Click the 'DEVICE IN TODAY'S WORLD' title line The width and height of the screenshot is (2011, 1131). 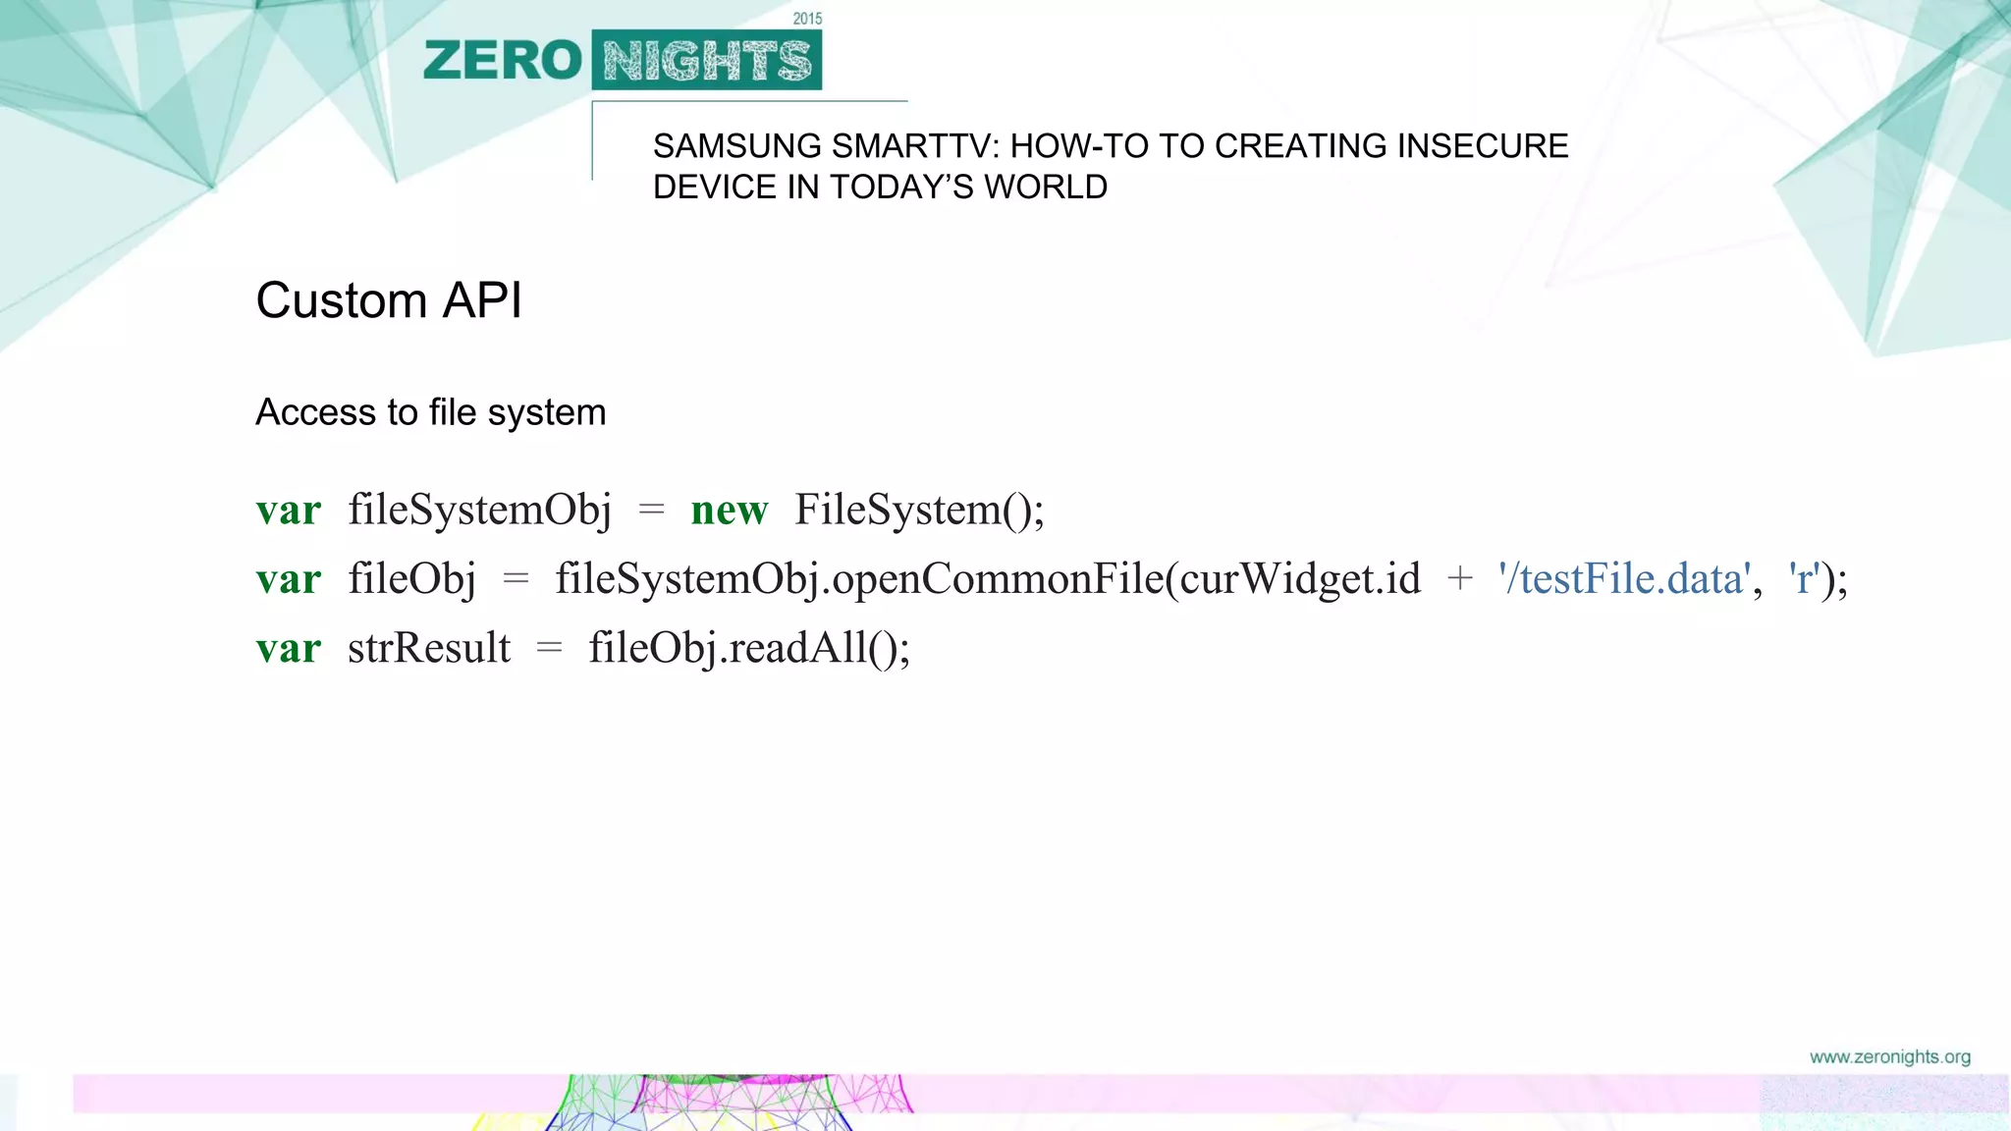click(x=881, y=187)
